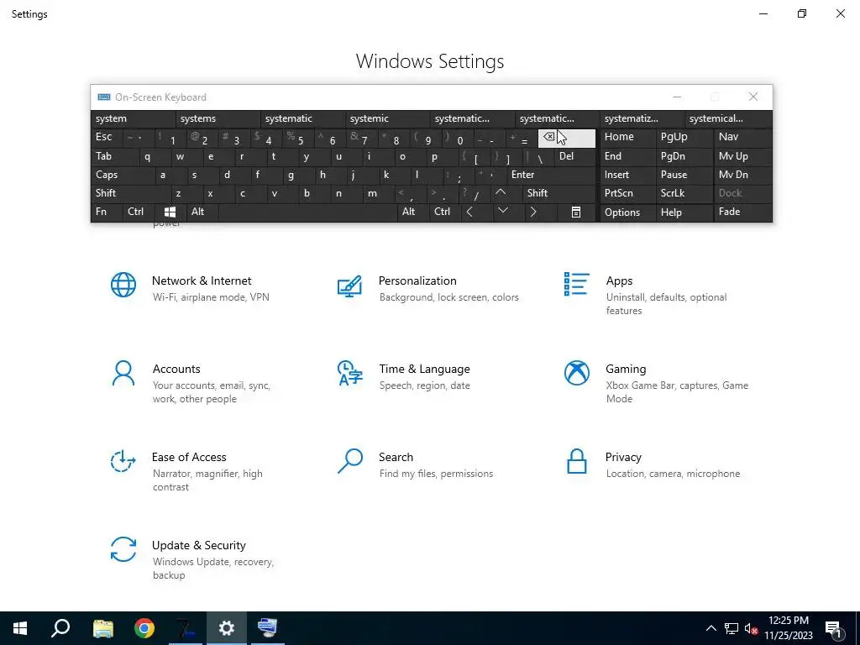This screenshot has width=860, height=645.
Task: Click the Del key
Action: 574,157
